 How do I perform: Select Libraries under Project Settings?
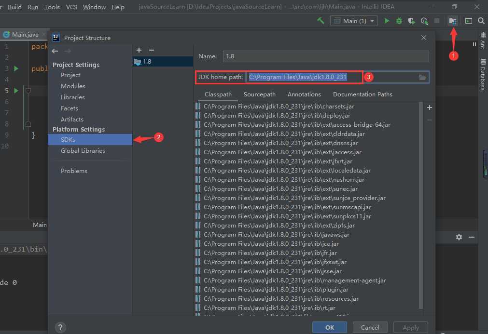(72, 97)
